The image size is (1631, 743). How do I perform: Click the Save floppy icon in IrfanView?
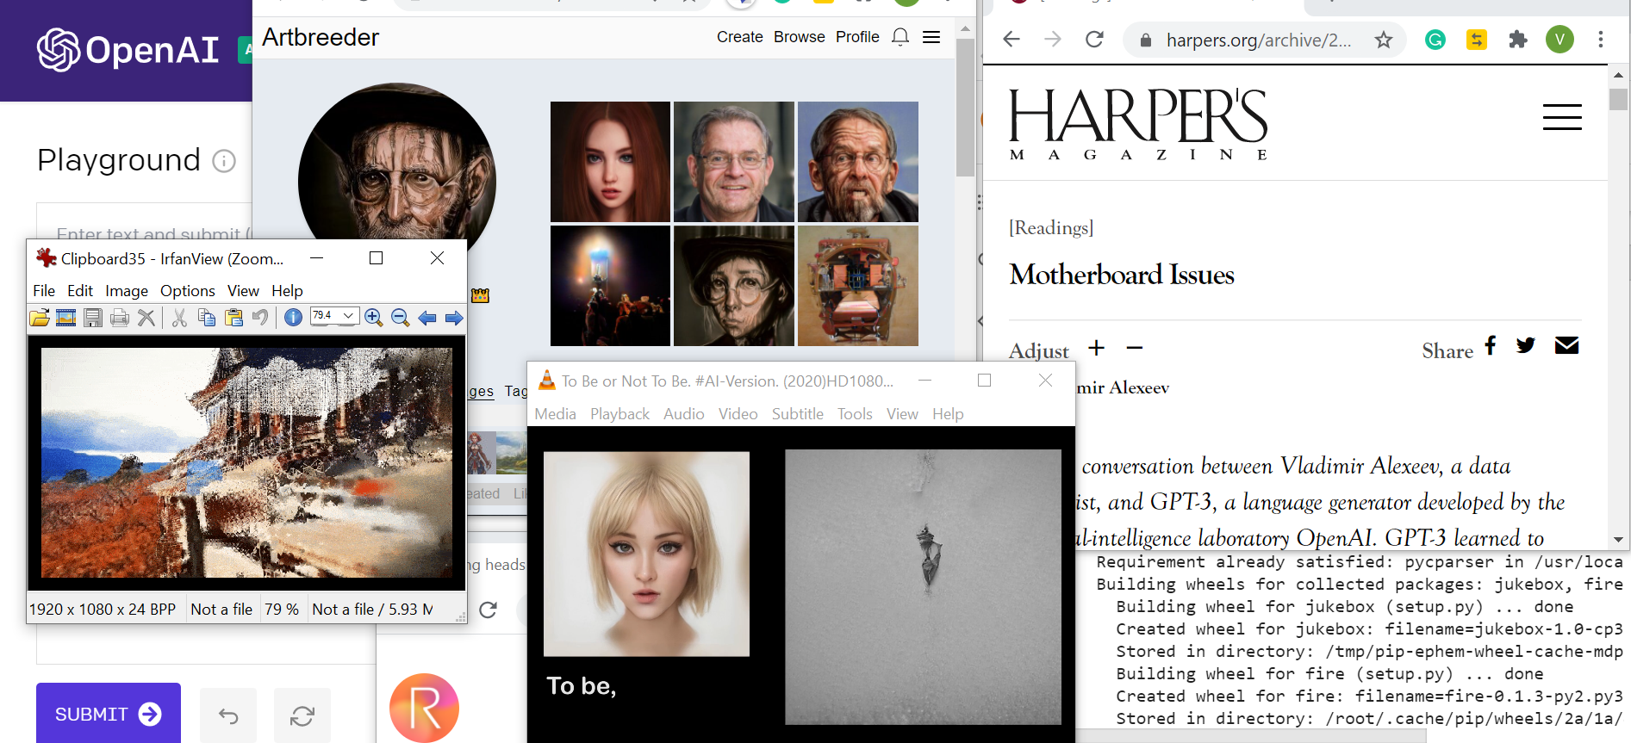coord(93,318)
